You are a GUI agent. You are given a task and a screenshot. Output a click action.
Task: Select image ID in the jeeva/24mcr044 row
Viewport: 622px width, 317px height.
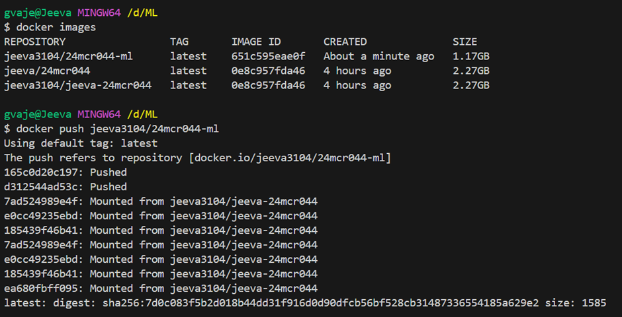click(268, 71)
